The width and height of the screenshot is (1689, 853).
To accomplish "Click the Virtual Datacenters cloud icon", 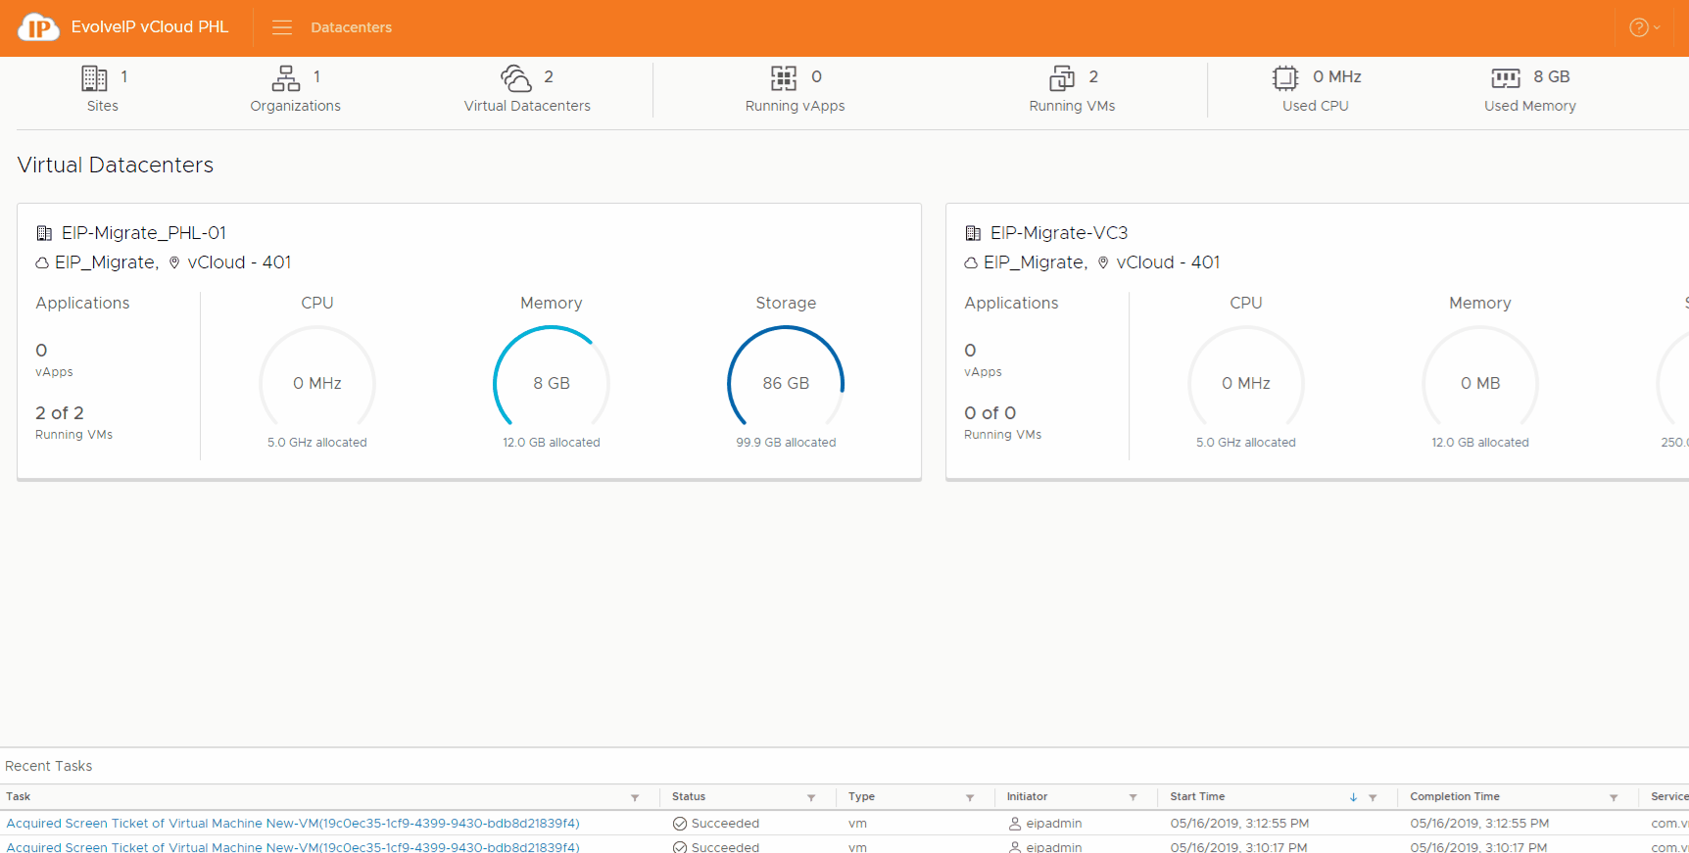I will click(515, 77).
